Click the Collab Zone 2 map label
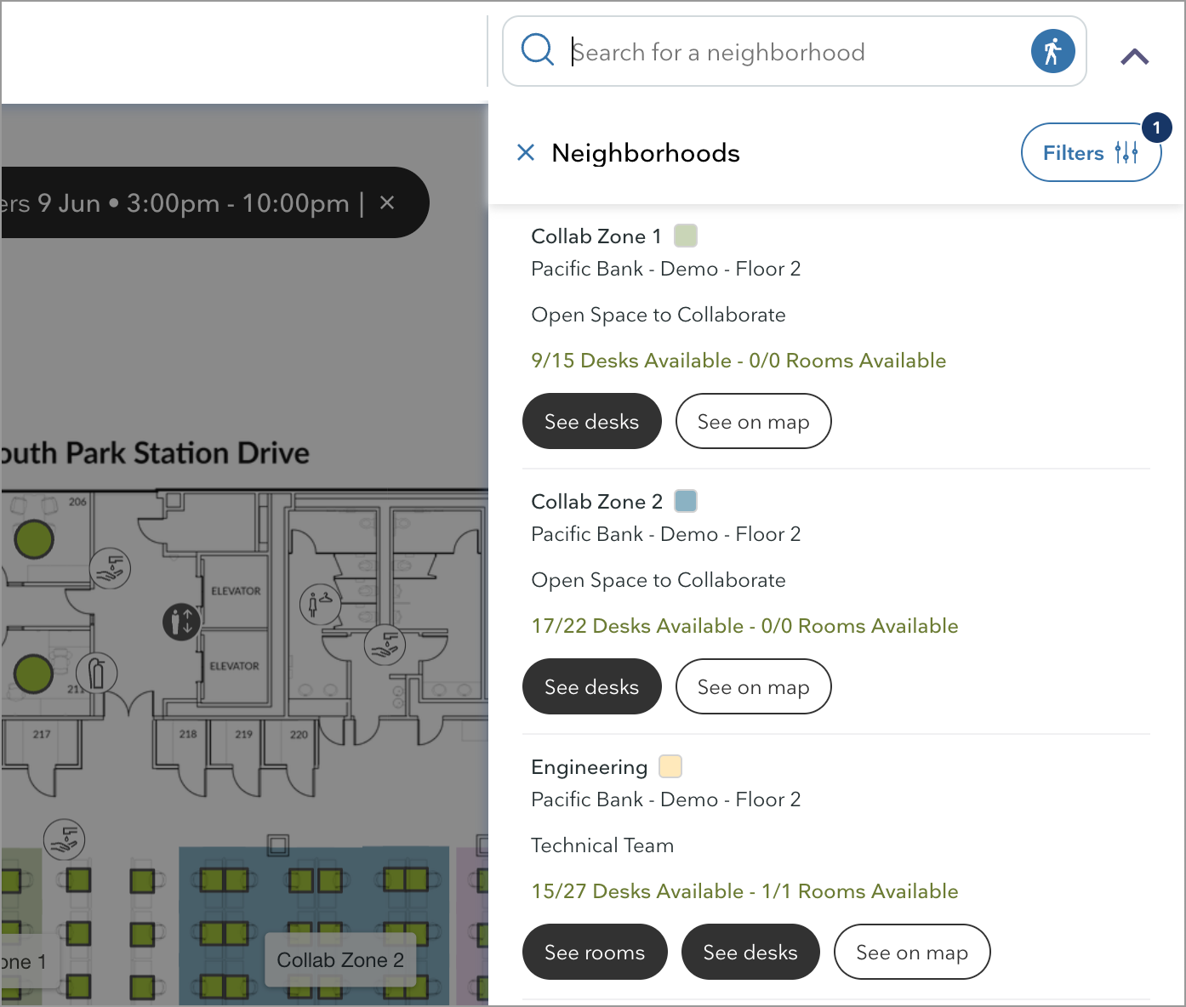 coord(340,960)
